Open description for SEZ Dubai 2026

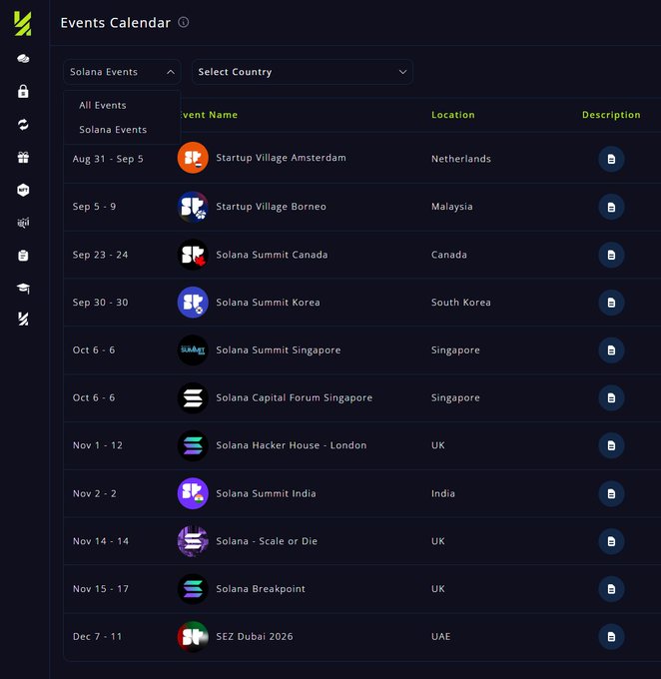pos(611,637)
